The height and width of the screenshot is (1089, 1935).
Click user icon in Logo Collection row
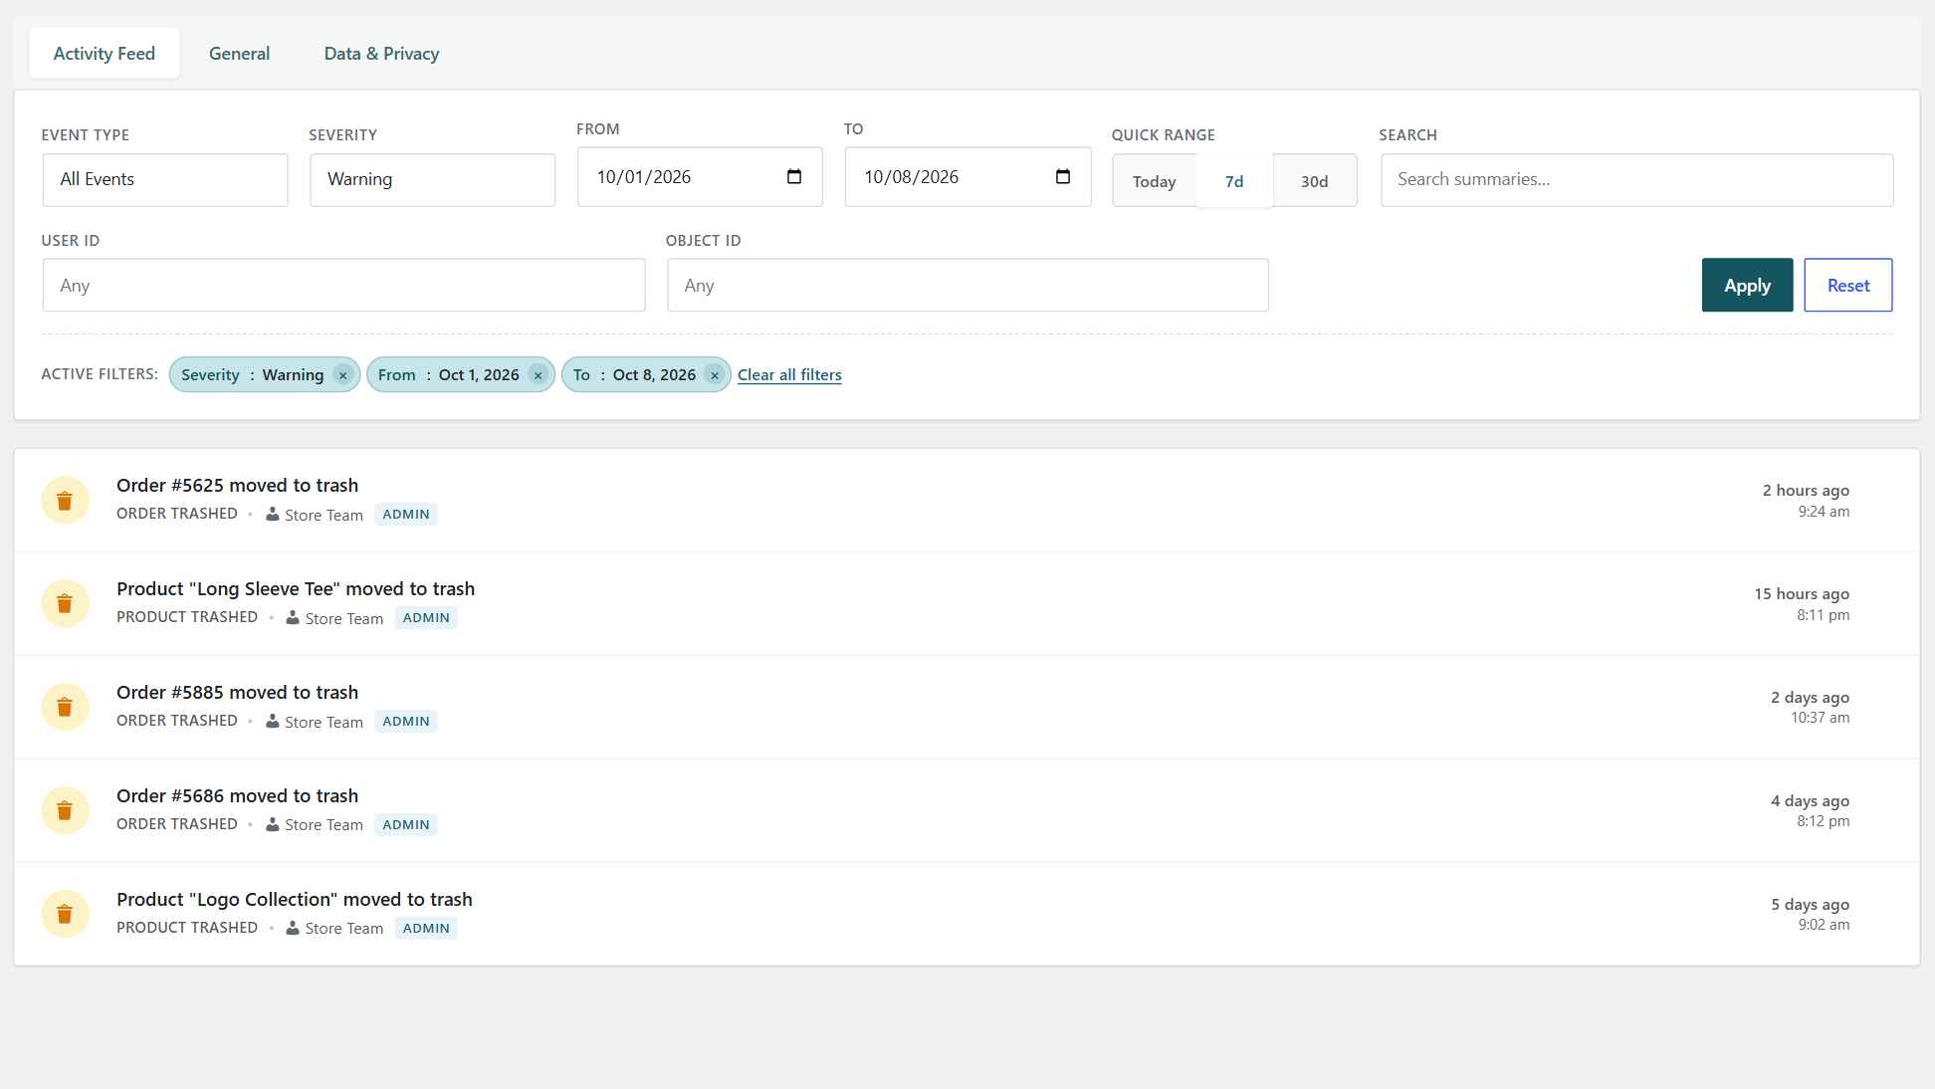tap(293, 928)
